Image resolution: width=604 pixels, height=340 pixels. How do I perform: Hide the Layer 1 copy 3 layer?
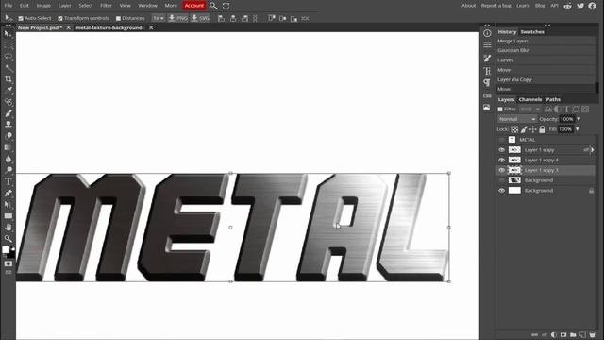501,170
